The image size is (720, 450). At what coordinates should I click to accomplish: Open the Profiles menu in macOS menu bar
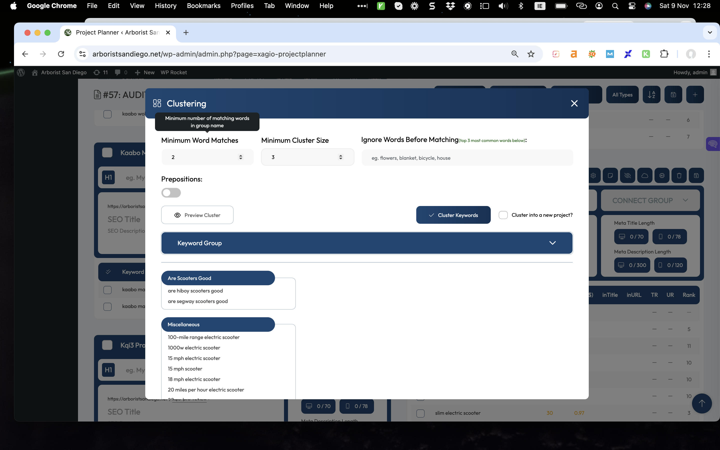click(x=242, y=6)
